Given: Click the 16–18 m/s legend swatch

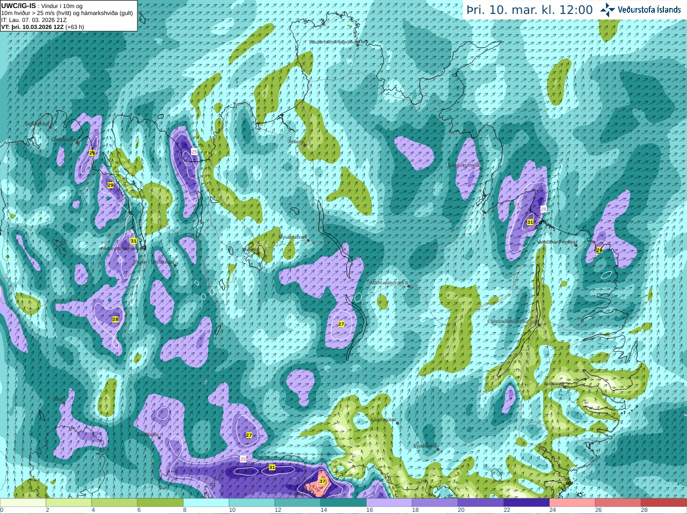Looking at the screenshot, I should [389, 503].
